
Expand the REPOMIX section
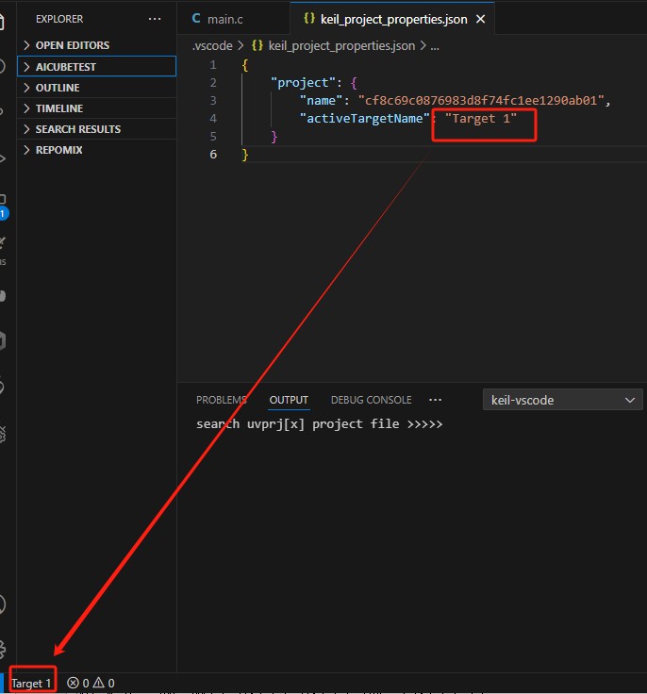[96, 150]
